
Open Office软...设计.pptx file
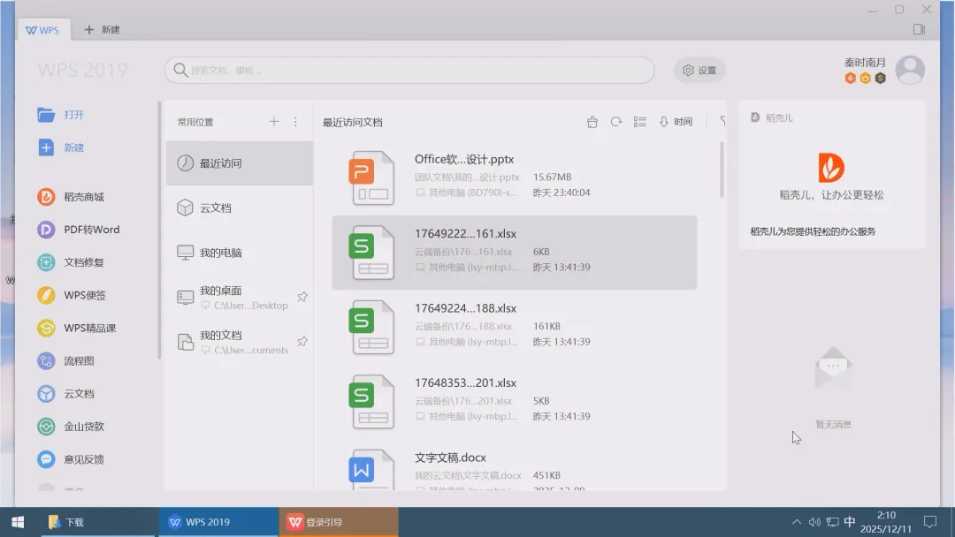click(515, 178)
